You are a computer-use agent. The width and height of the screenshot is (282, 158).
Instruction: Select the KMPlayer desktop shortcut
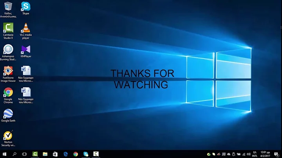(26, 51)
